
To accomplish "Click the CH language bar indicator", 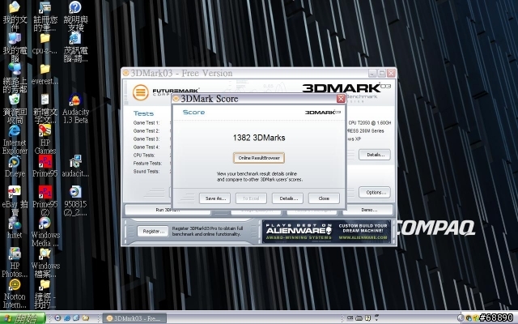I will pyautogui.click(x=350, y=318).
